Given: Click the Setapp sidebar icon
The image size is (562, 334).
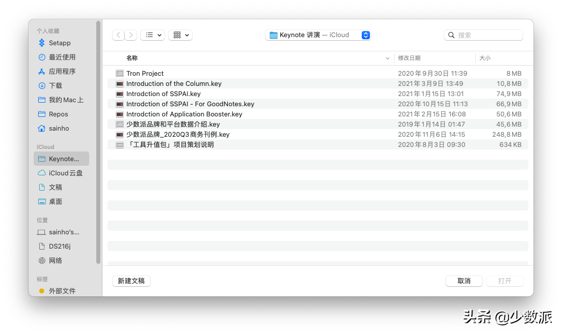Looking at the screenshot, I should pyautogui.click(x=42, y=43).
